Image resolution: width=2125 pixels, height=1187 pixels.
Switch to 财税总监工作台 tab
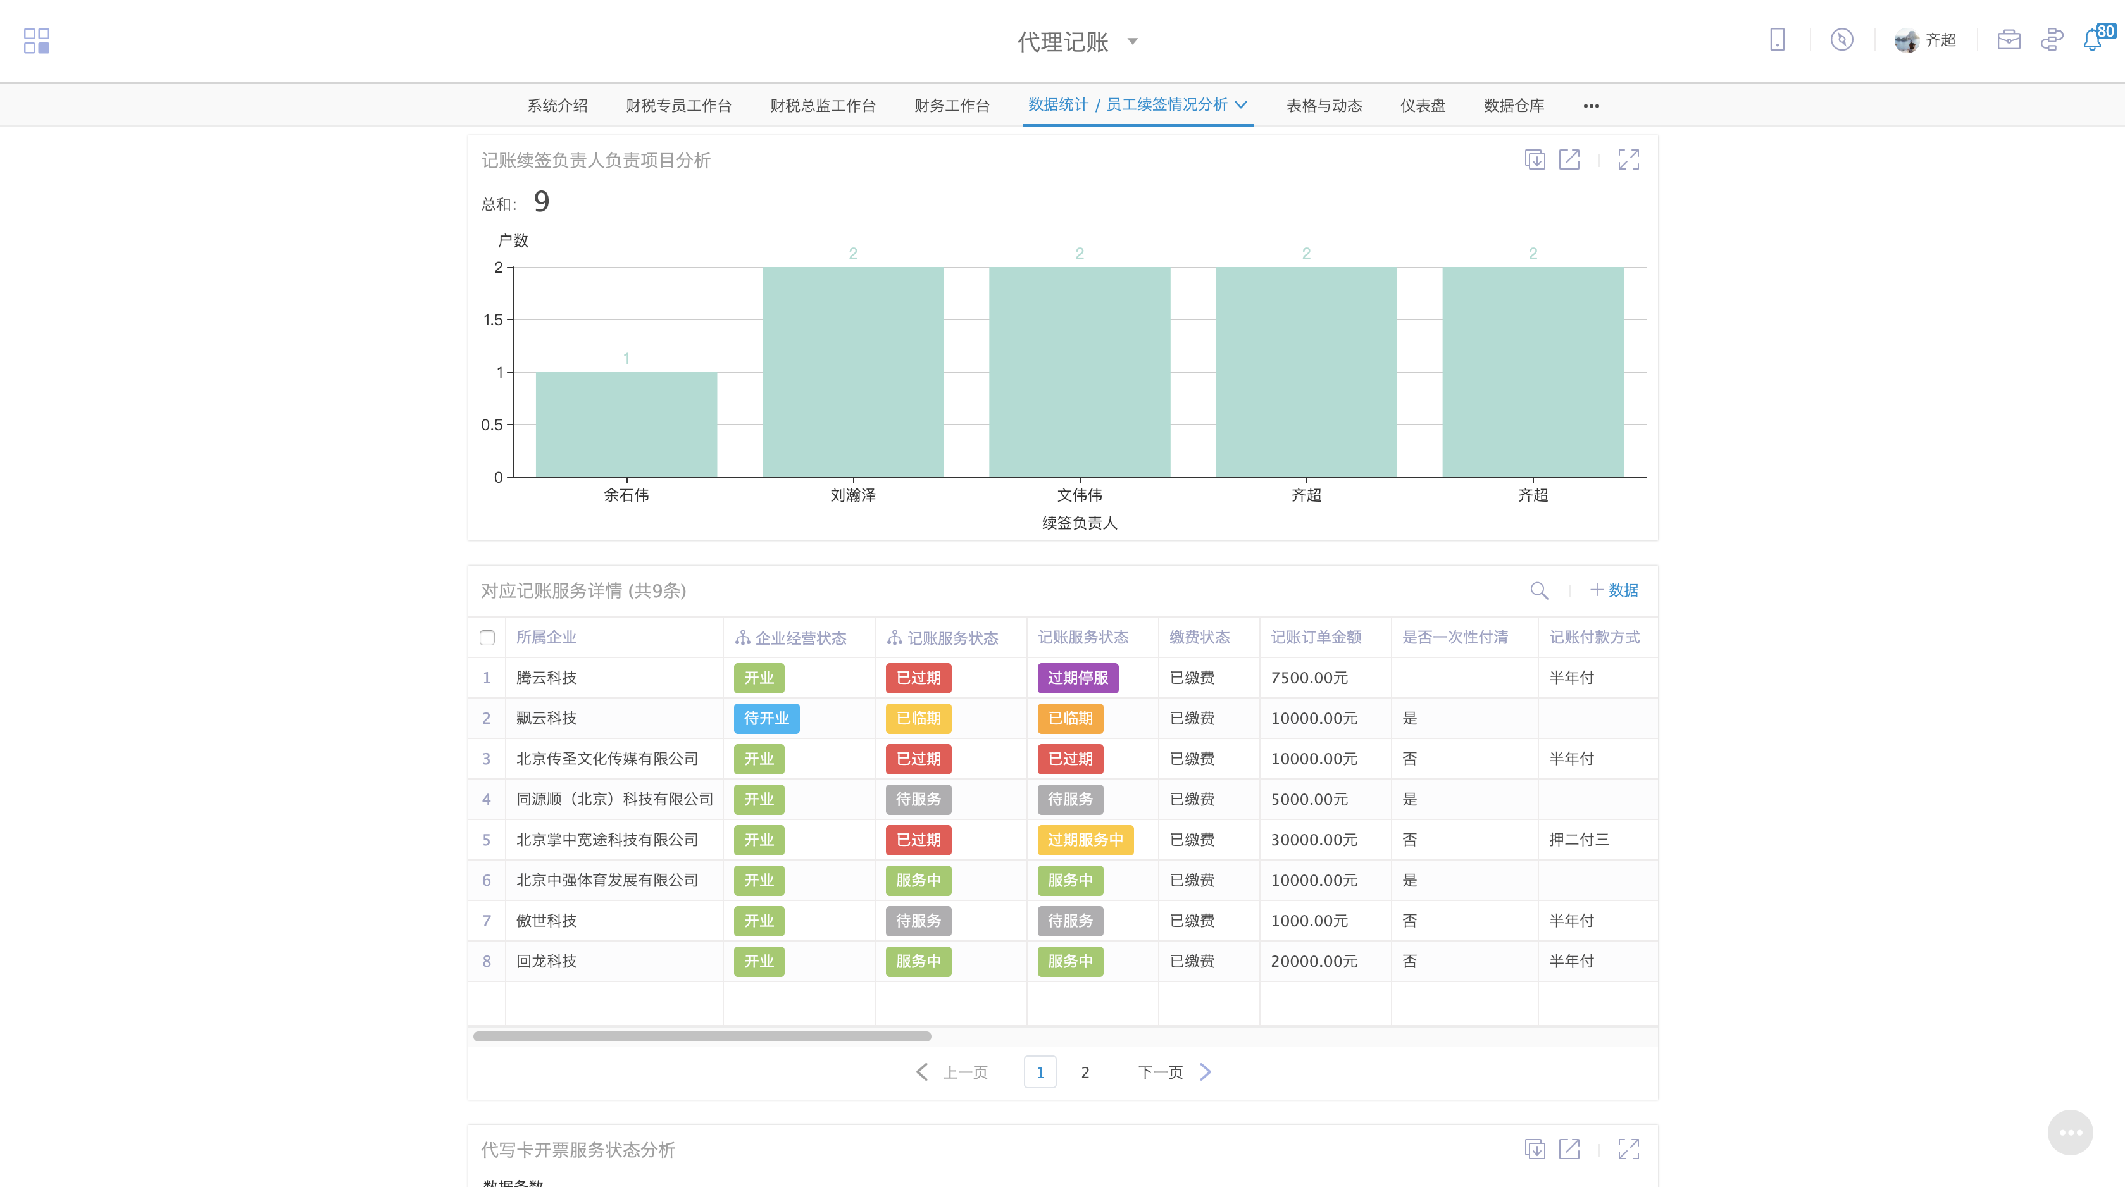(823, 106)
